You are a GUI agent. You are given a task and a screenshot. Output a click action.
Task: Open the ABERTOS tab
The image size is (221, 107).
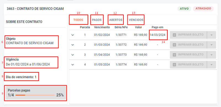(116, 20)
